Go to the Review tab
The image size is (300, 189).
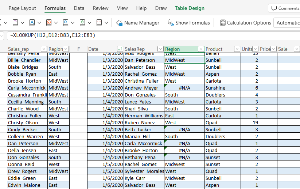click(101, 8)
